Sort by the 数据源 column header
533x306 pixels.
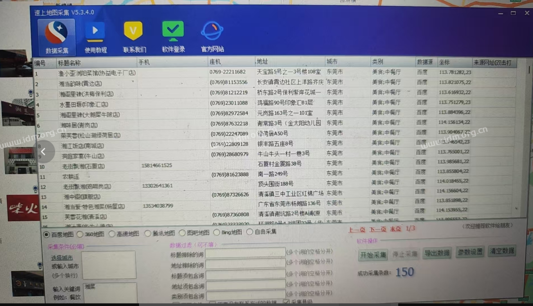coord(426,62)
